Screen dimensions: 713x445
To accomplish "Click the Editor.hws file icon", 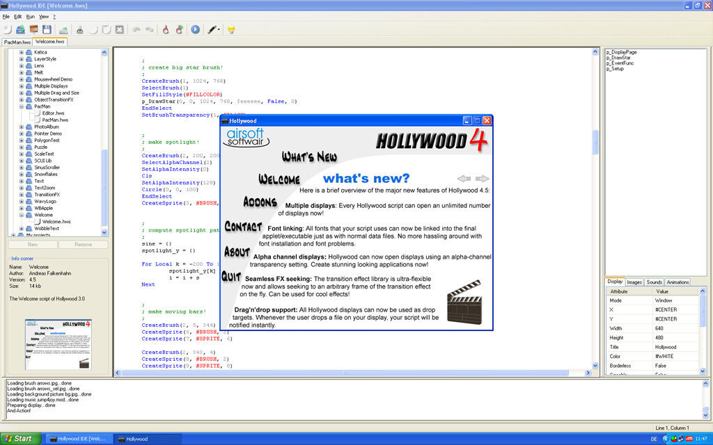I will pos(38,113).
